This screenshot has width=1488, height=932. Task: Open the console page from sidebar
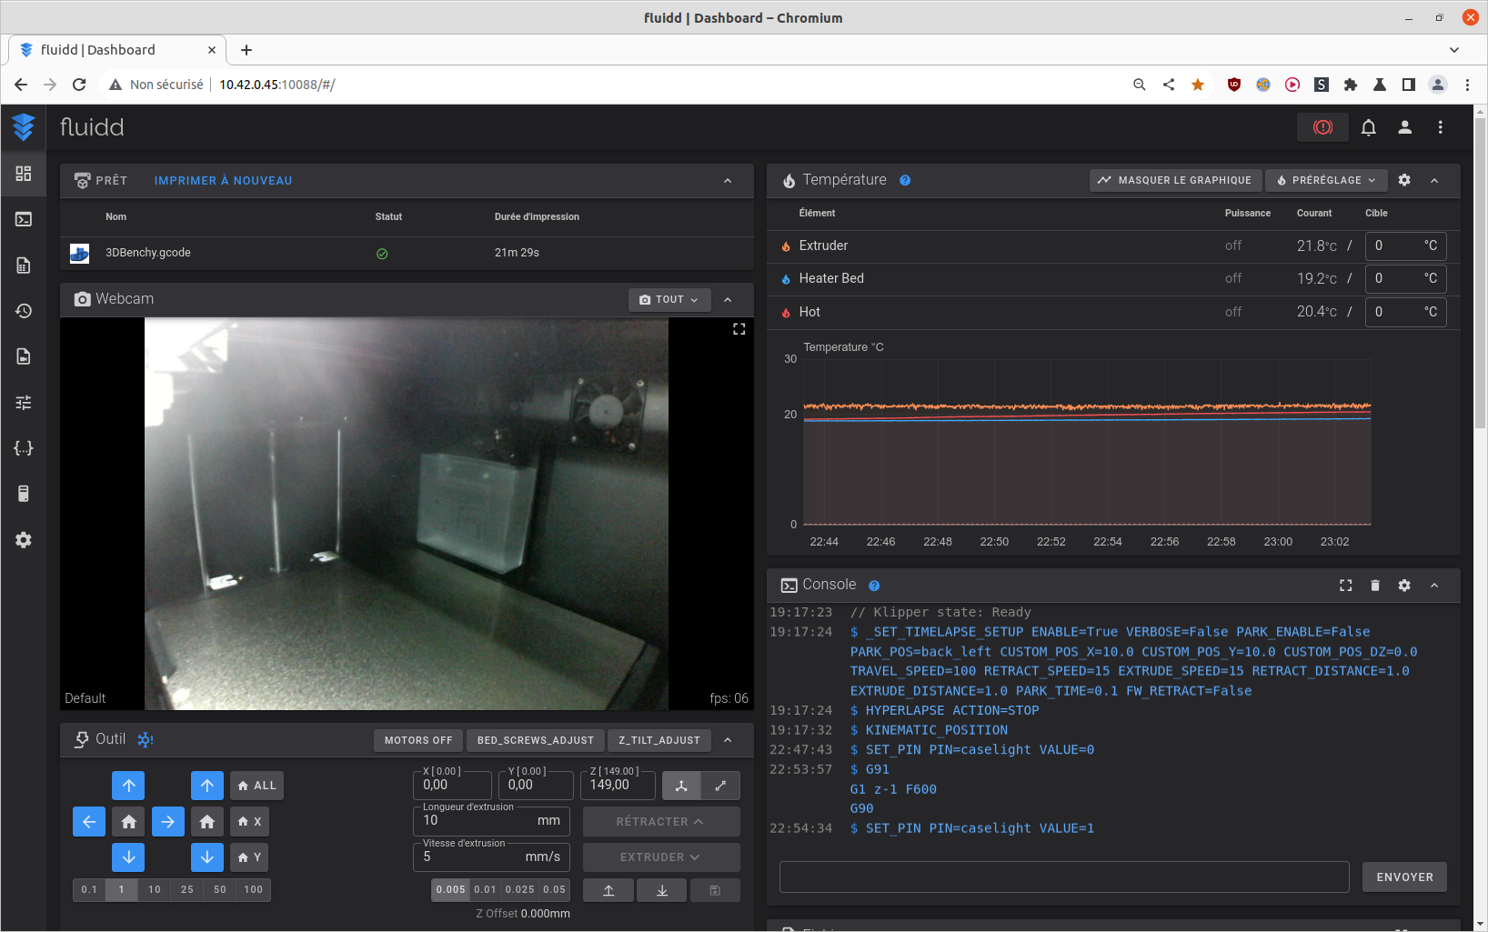click(24, 219)
